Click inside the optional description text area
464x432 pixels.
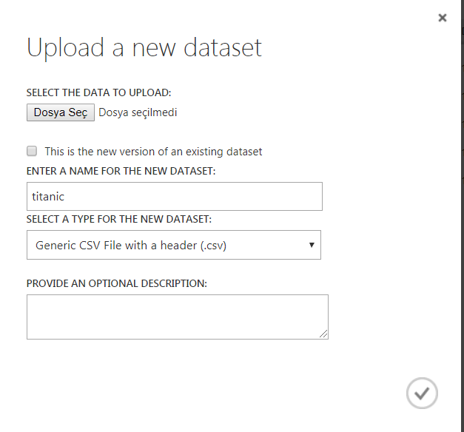[x=177, y=317]
